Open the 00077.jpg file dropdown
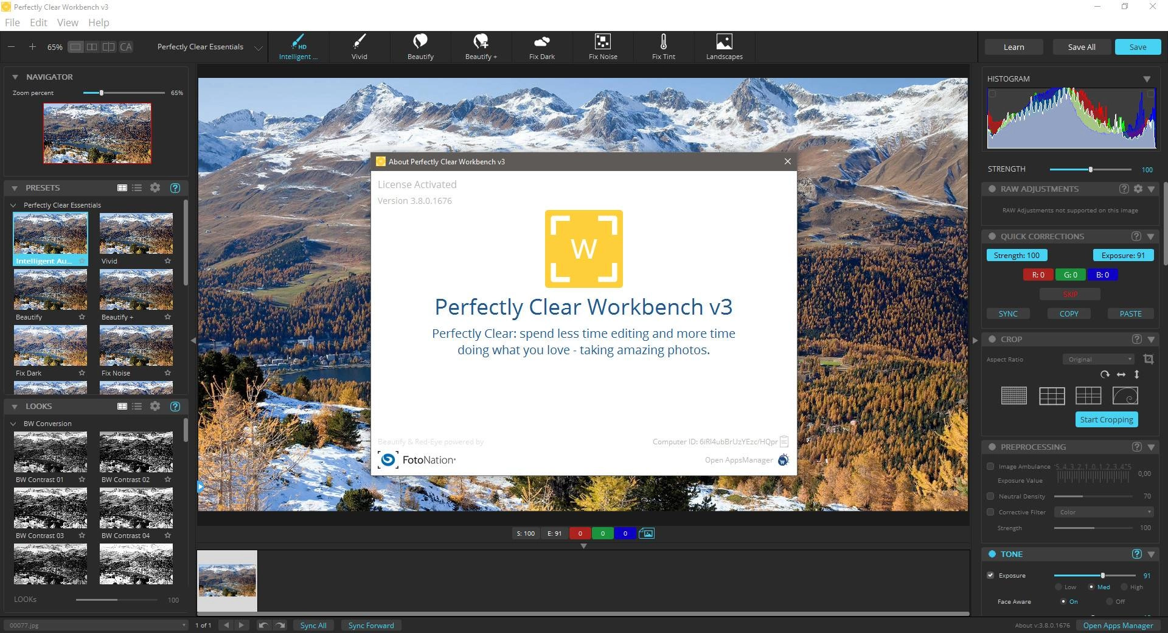The image size is (1168, 633). (97, 625)
